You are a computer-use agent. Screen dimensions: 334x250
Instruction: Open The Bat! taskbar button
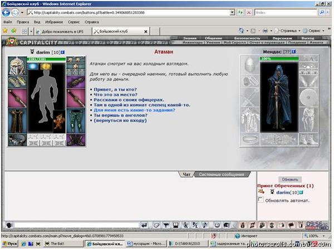[63, 244]
